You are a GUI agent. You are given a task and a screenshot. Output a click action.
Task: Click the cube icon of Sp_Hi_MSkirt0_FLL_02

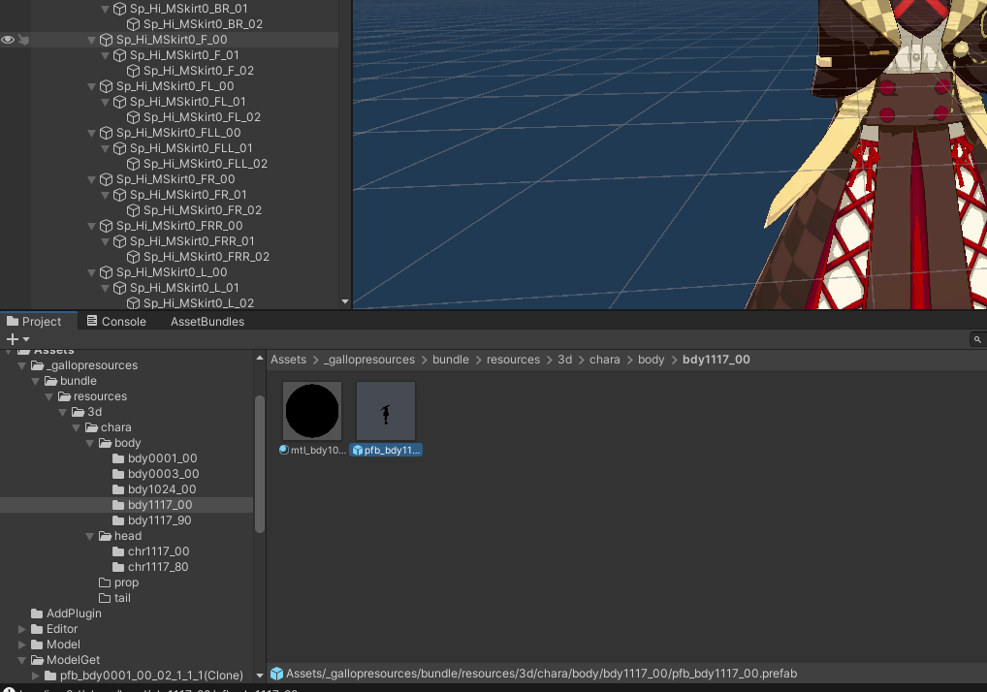(134, 164)
